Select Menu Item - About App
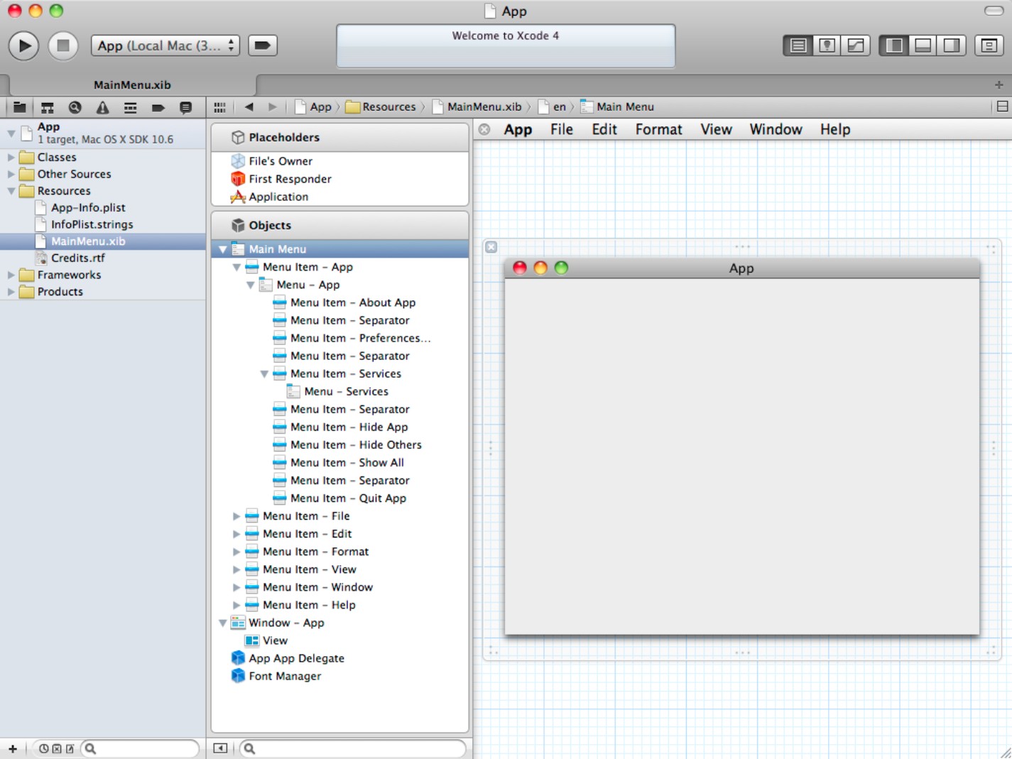This screenshot has height=759, width=1012. 353,302
